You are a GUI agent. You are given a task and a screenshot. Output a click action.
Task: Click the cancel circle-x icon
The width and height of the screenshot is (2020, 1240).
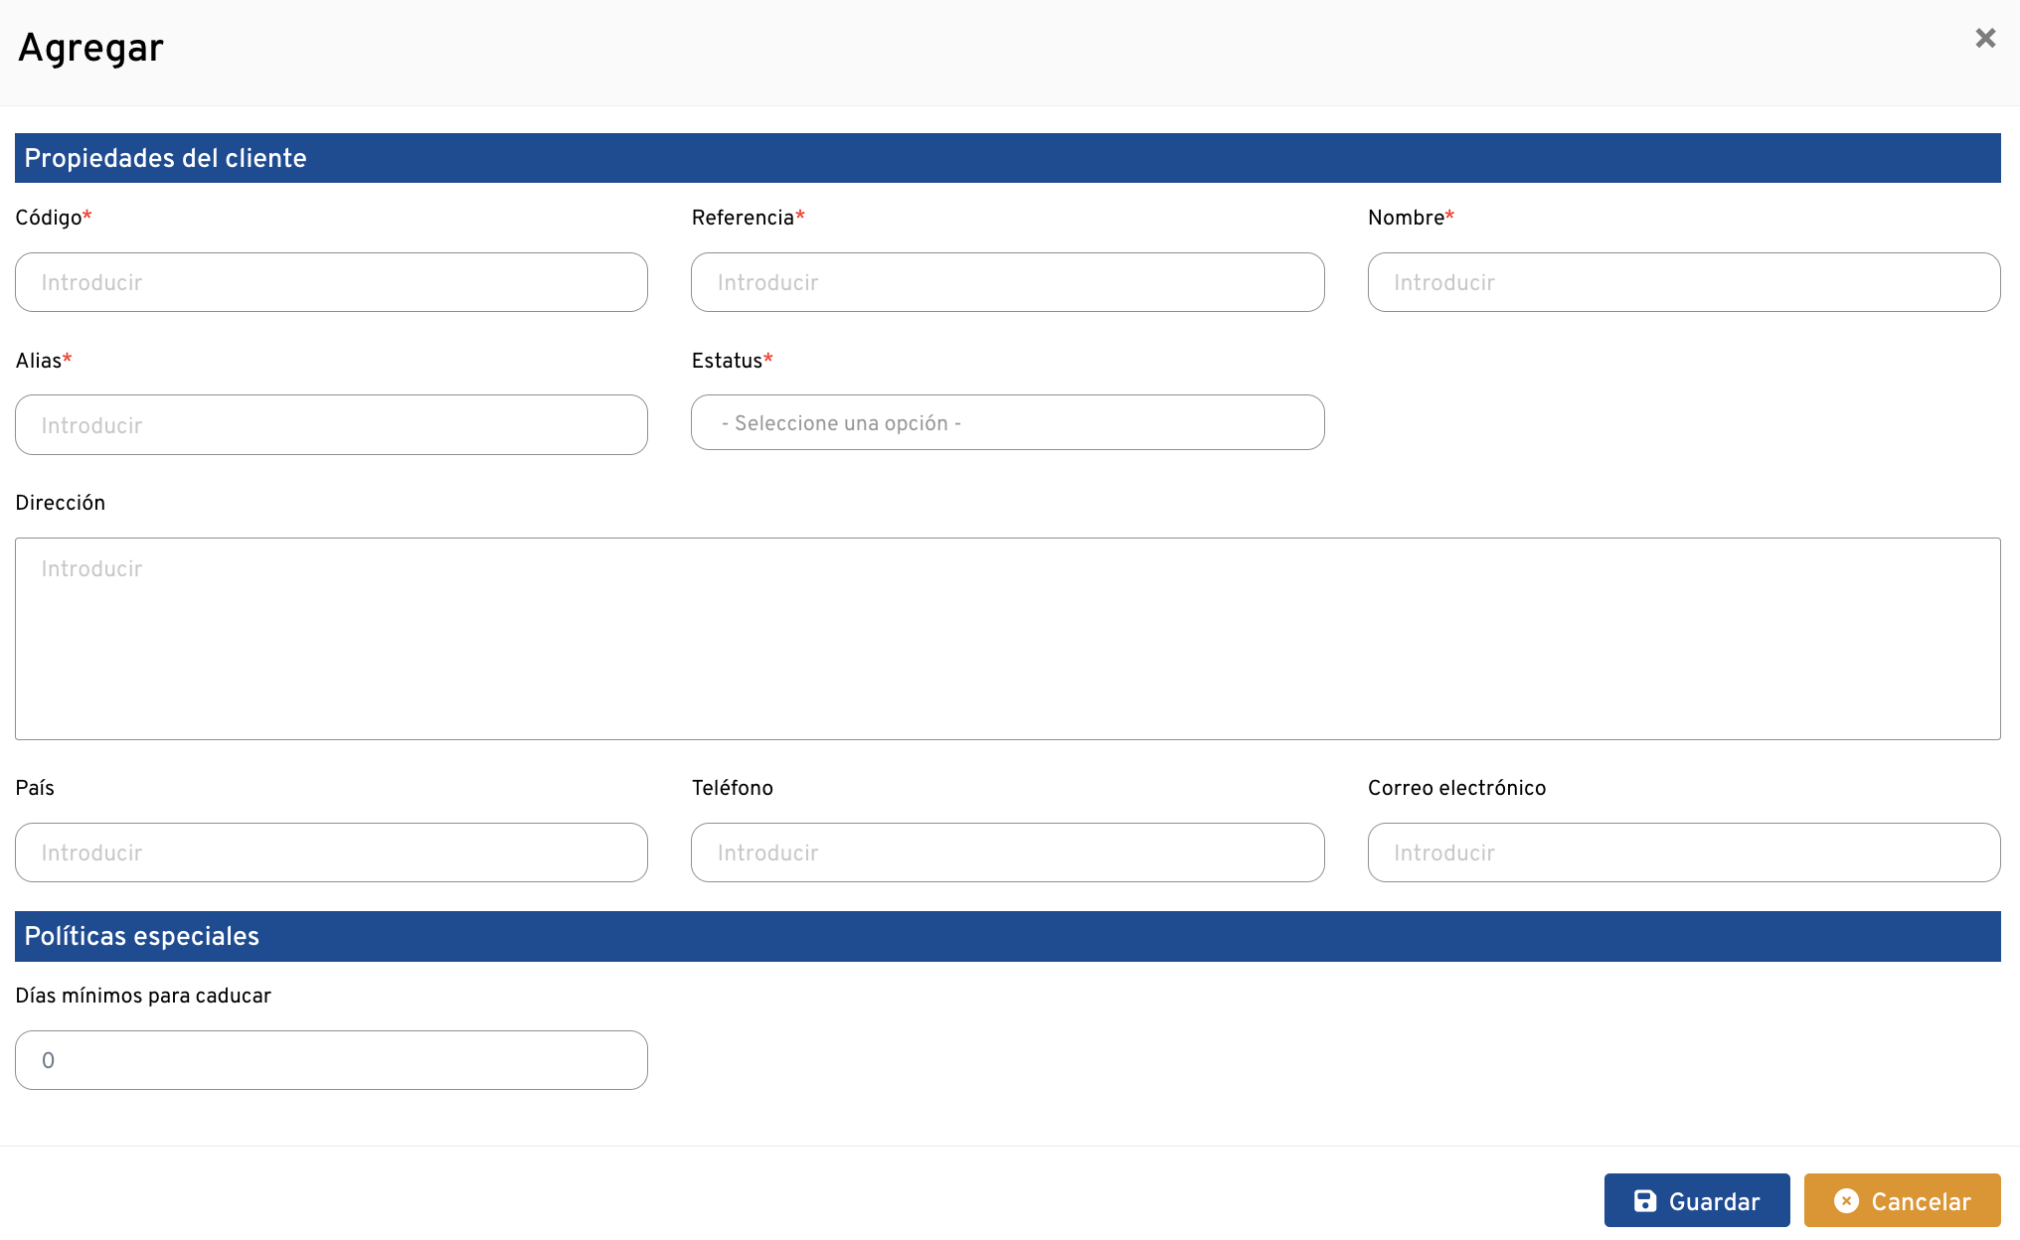point(1846,1201)
